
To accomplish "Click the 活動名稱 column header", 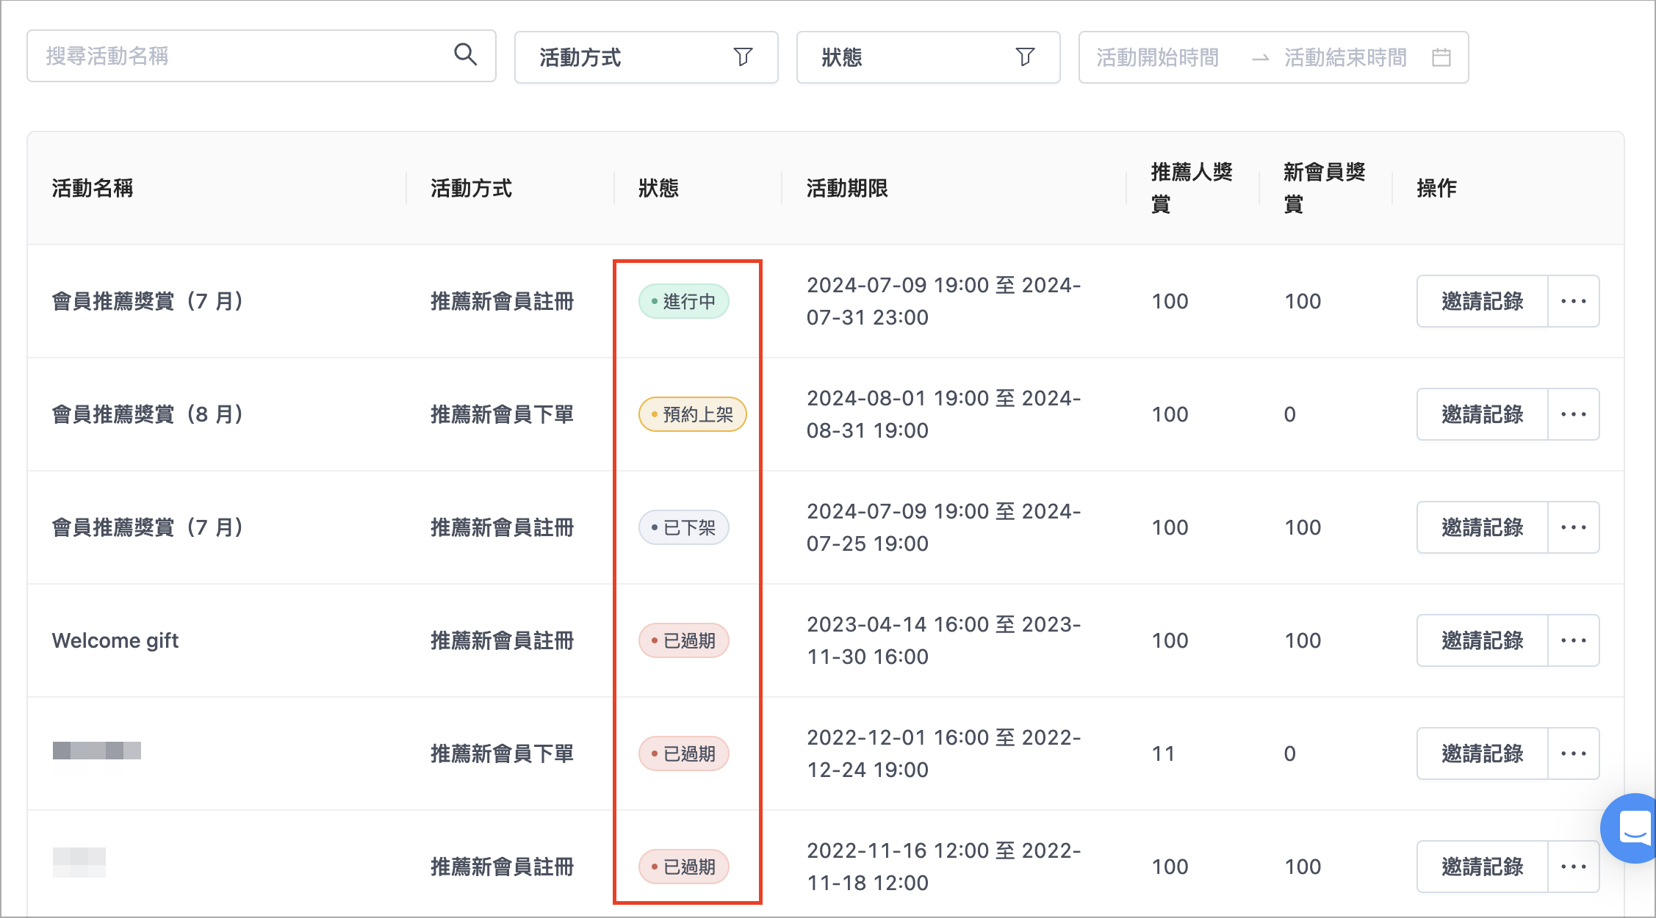I will point(93,188).
